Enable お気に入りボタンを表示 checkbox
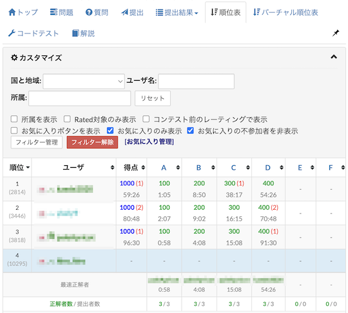This screenshot has height=313, width=348. pyautogui.click(x=14, y=130)
